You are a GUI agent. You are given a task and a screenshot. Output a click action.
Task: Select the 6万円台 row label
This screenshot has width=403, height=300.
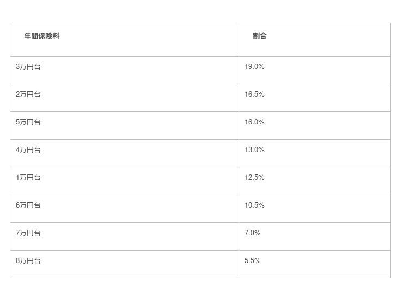pyautogui.click(x=28, y=205)
